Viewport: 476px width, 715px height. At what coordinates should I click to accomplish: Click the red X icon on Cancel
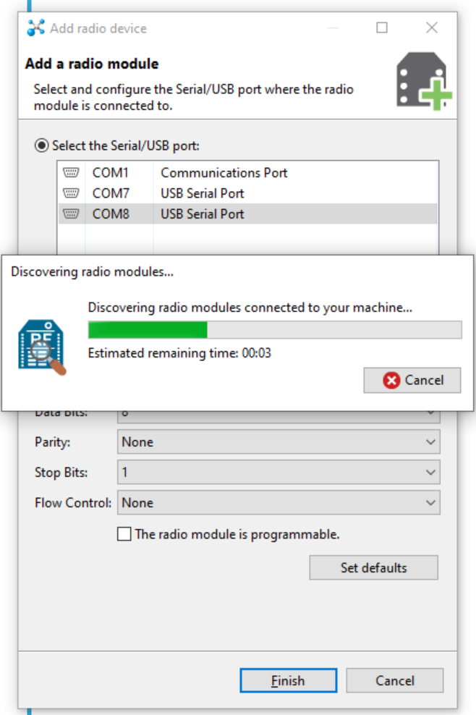point(391,381)
